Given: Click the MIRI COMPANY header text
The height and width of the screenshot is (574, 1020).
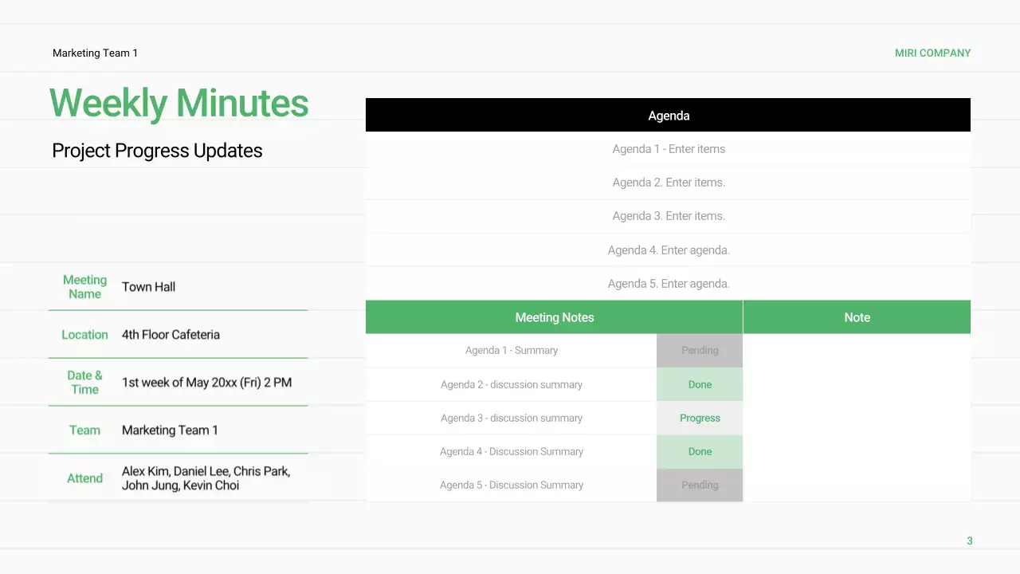Looking at the screenshot, I should (x=932, y=53).
